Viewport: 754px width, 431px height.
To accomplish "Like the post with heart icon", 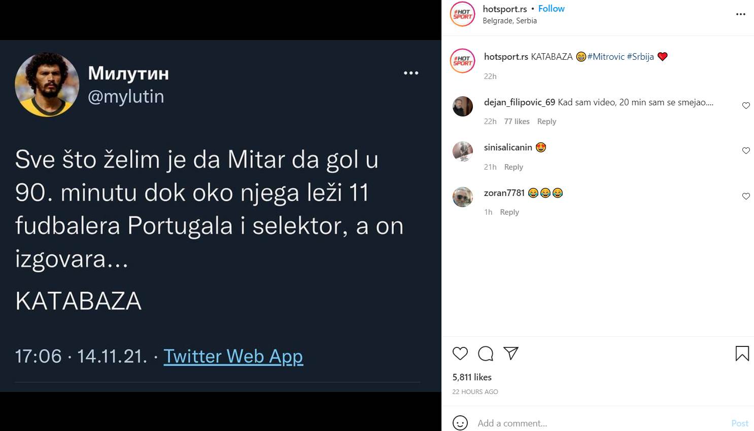I will click(460, 354).
